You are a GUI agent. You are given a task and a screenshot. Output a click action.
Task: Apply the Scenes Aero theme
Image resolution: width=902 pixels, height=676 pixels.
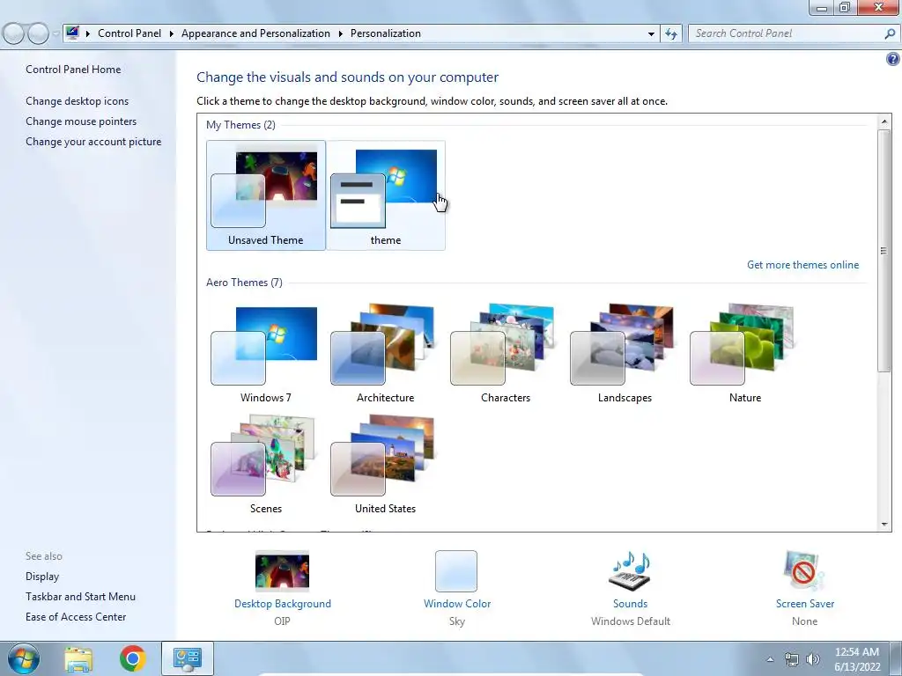coord(266,463)
